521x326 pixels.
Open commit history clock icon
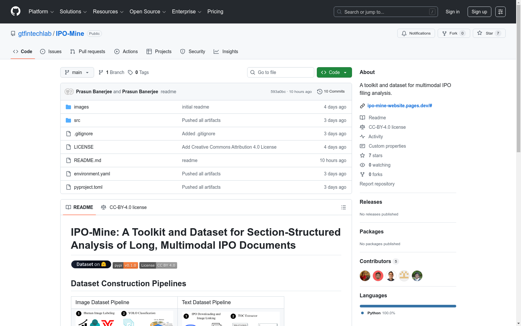pyautogui.click(x=320, y=92)
